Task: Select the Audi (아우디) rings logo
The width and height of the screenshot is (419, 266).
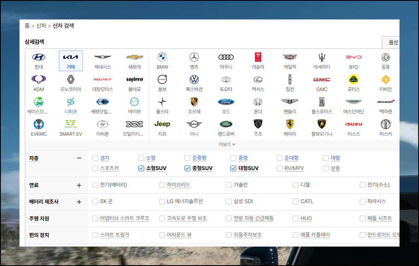Action: [x=226, y=57]
